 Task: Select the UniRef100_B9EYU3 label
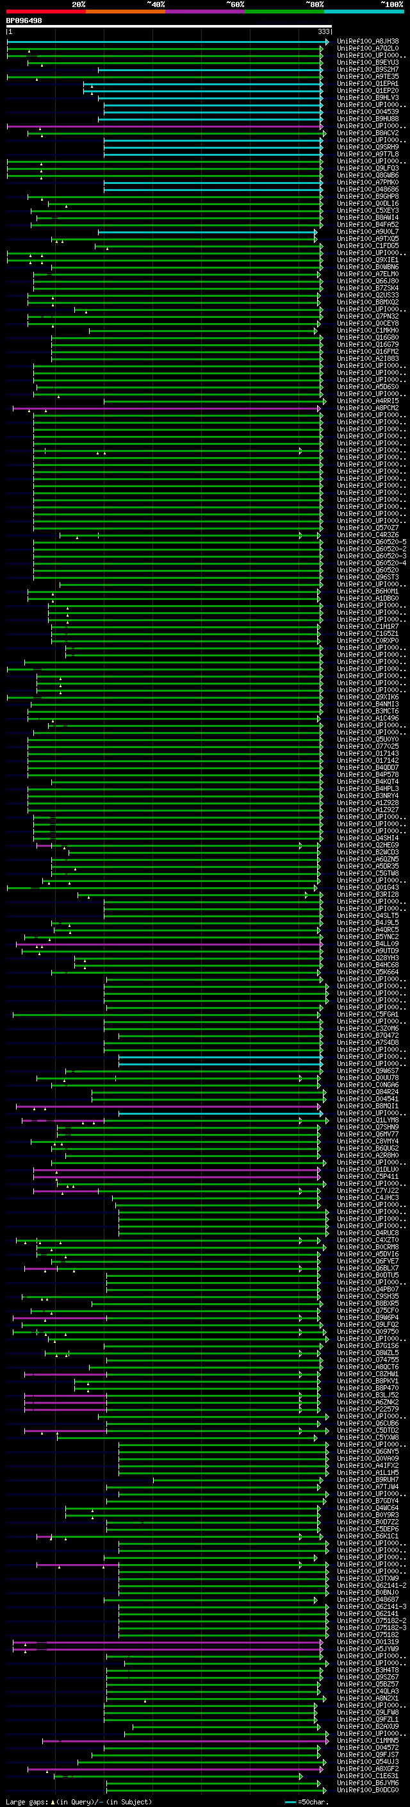tap(368, 62)
